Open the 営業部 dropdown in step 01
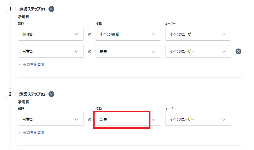The height and width of the screenshot is (150, 254). (51, 51)
